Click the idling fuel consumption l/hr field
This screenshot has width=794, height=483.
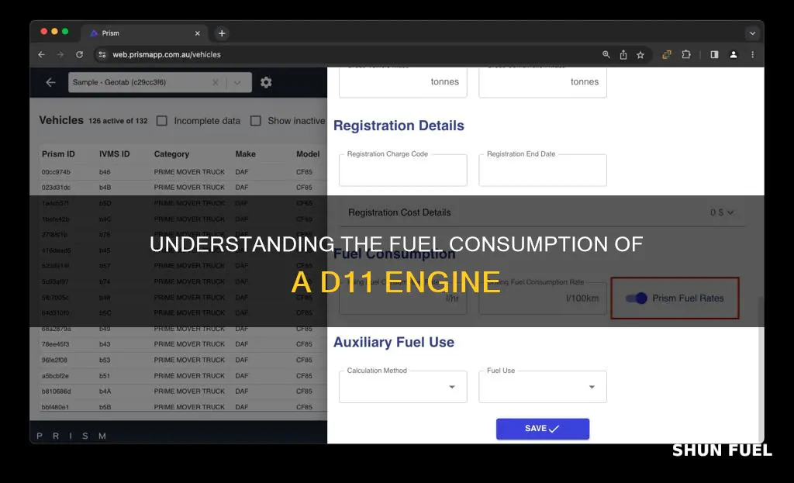click(403, 298)
